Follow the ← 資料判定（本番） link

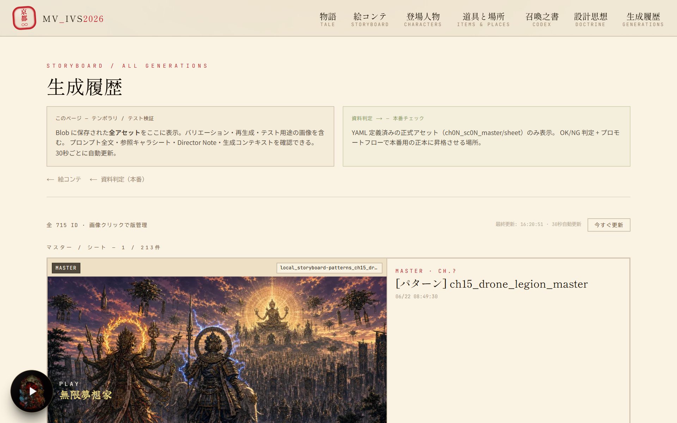pyautogui.click(x=117, y=179)
